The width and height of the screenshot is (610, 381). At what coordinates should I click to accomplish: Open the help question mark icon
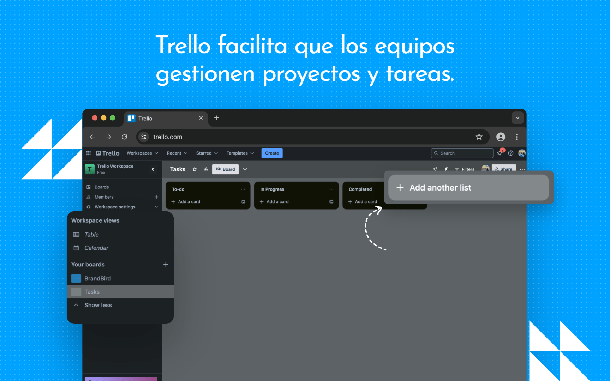click(511, 153)
